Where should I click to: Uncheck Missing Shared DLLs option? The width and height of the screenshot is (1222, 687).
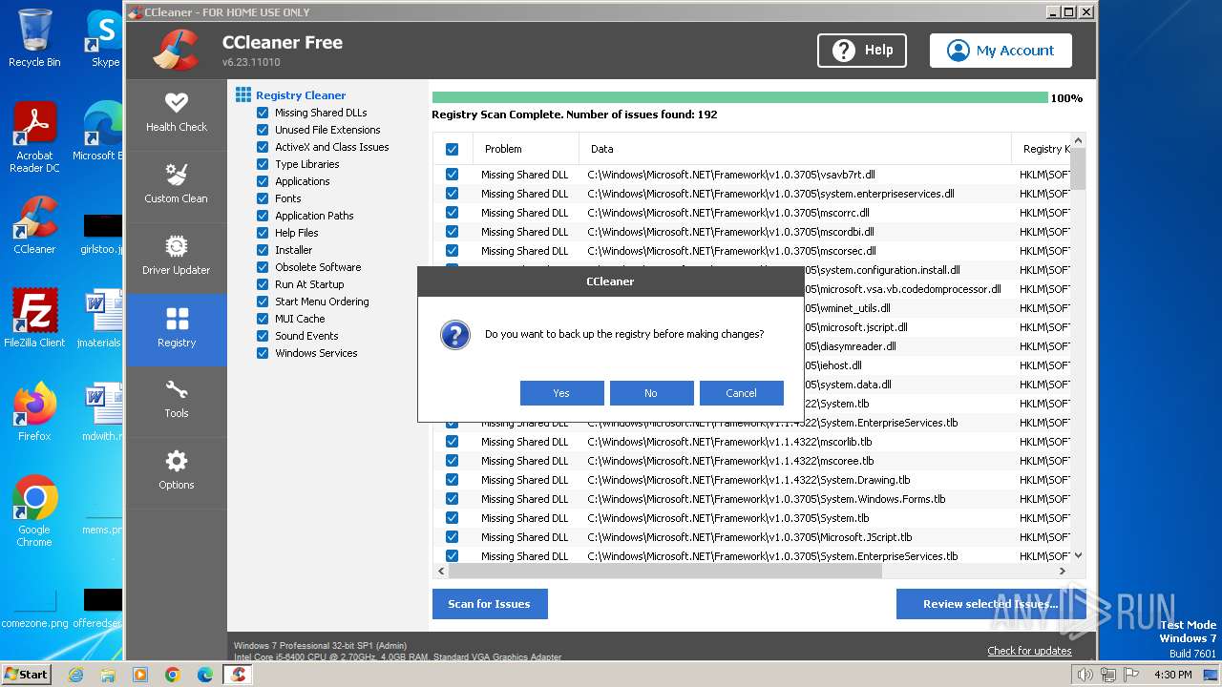263,113
